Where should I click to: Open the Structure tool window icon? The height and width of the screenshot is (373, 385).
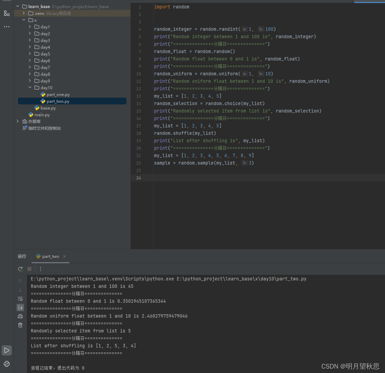point(7,13)
